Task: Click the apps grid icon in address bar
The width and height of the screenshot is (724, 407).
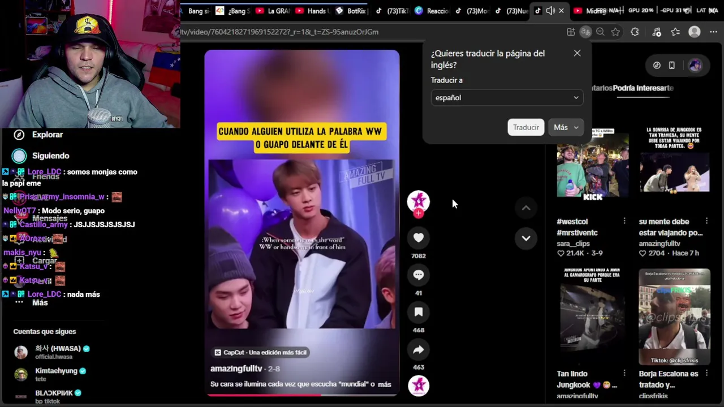Action: point(571,32)
